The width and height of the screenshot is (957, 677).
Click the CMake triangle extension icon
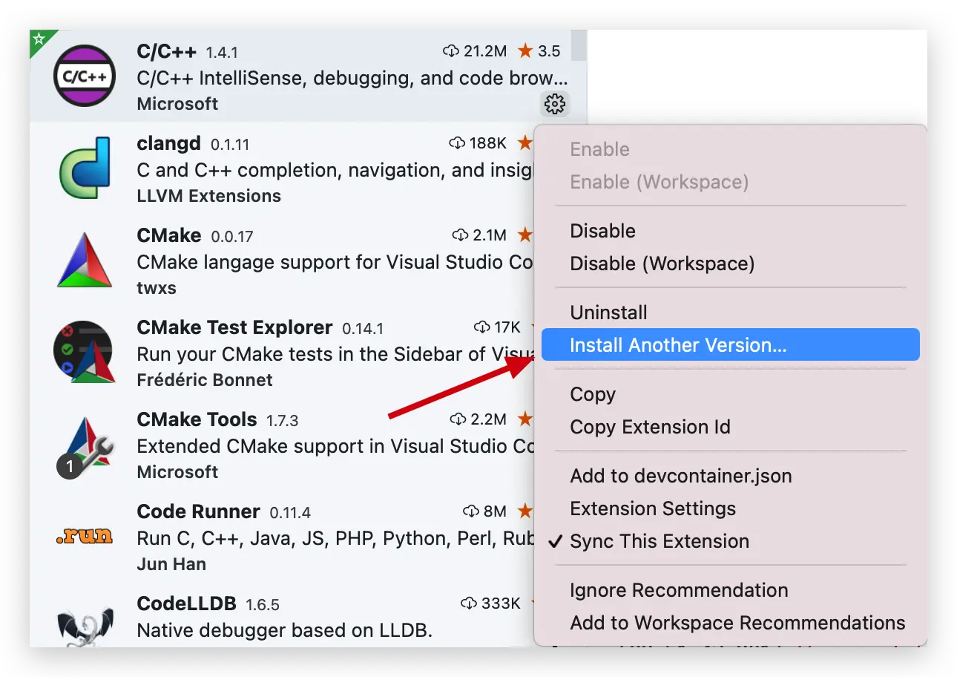(x=85, y=261)
